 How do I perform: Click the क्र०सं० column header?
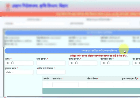tap(46, 79)
